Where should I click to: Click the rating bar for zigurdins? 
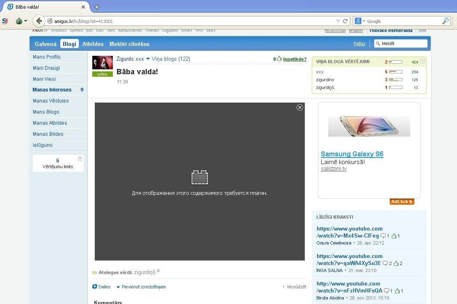395,80
